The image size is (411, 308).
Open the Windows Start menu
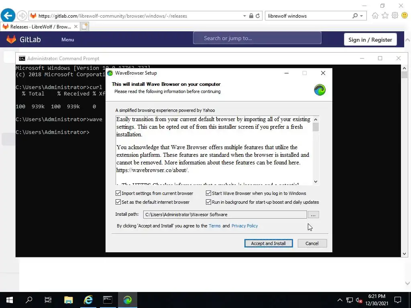point(10,300)
